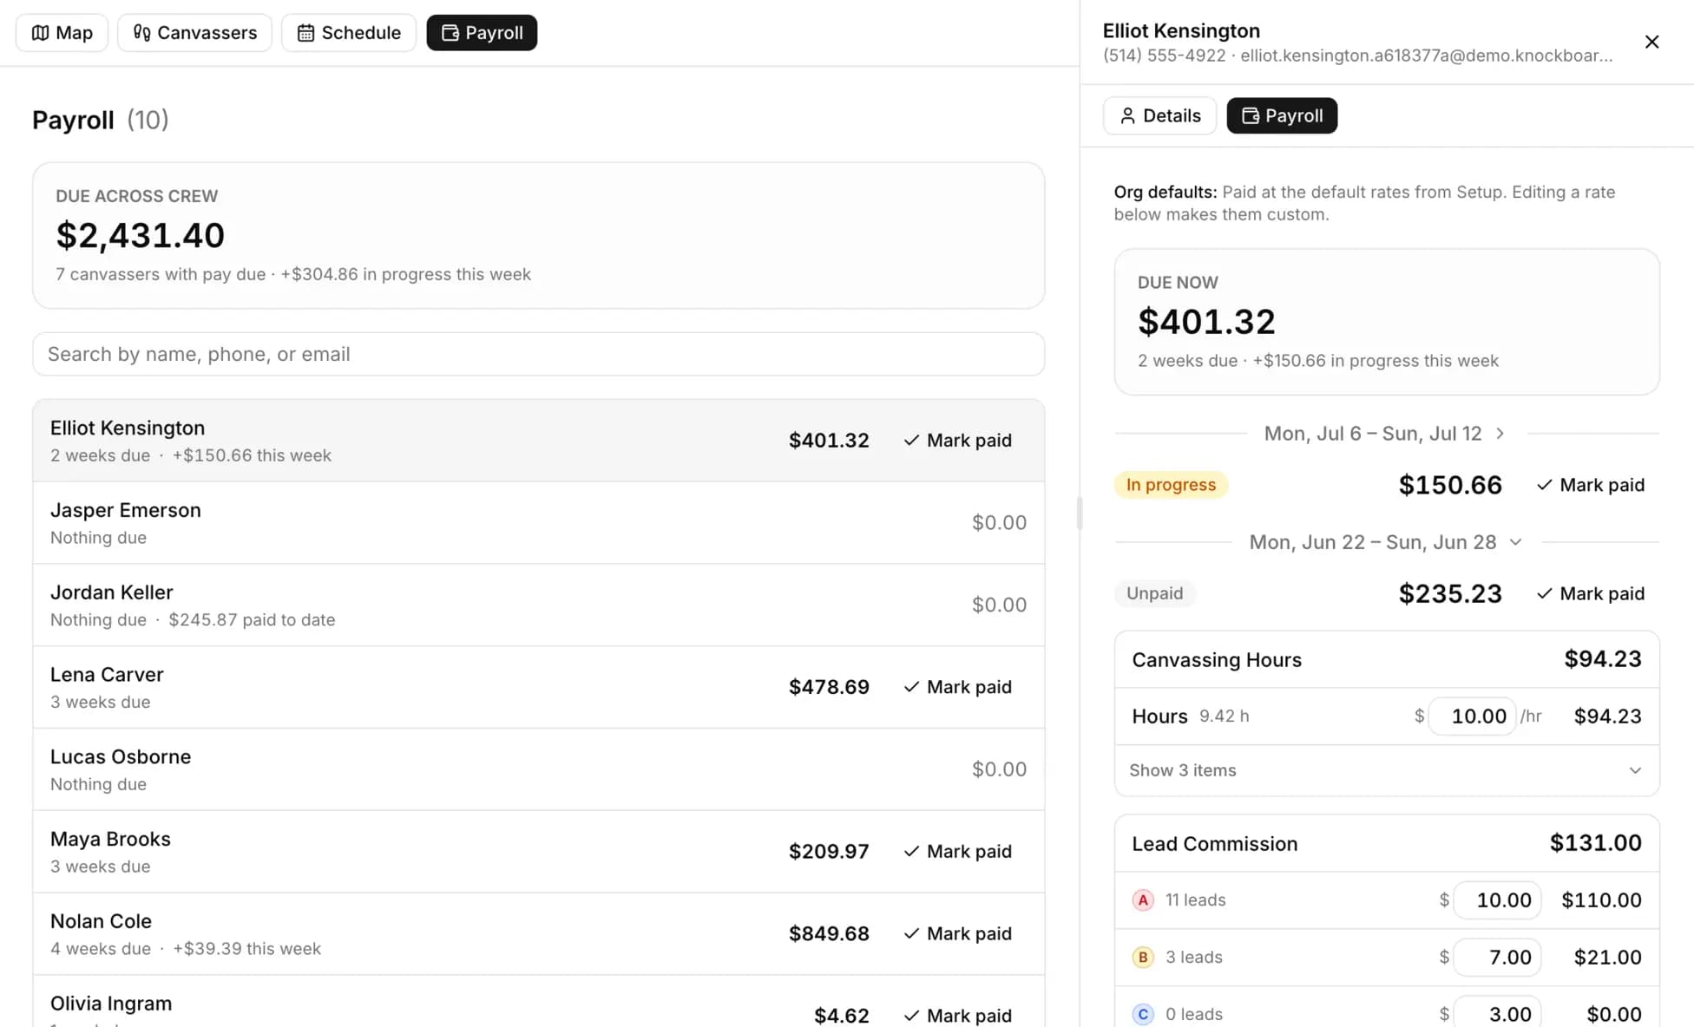Edit the B leads rate 7.00 field
The width and height of the screenshot is (1694, 1027).
coord(1498,958)
